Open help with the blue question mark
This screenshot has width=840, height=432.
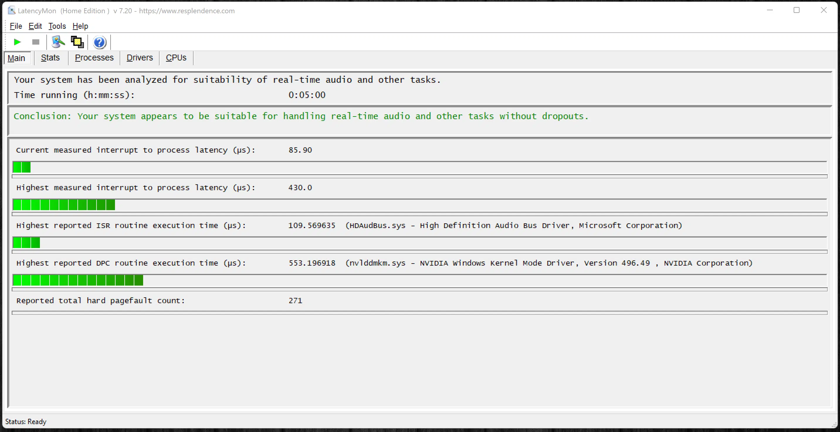99,43
